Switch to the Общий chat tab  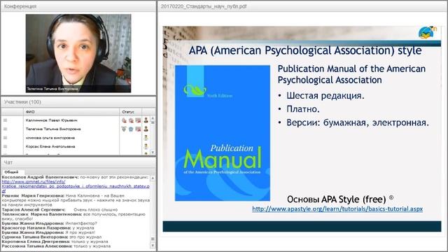pos(11,172)
